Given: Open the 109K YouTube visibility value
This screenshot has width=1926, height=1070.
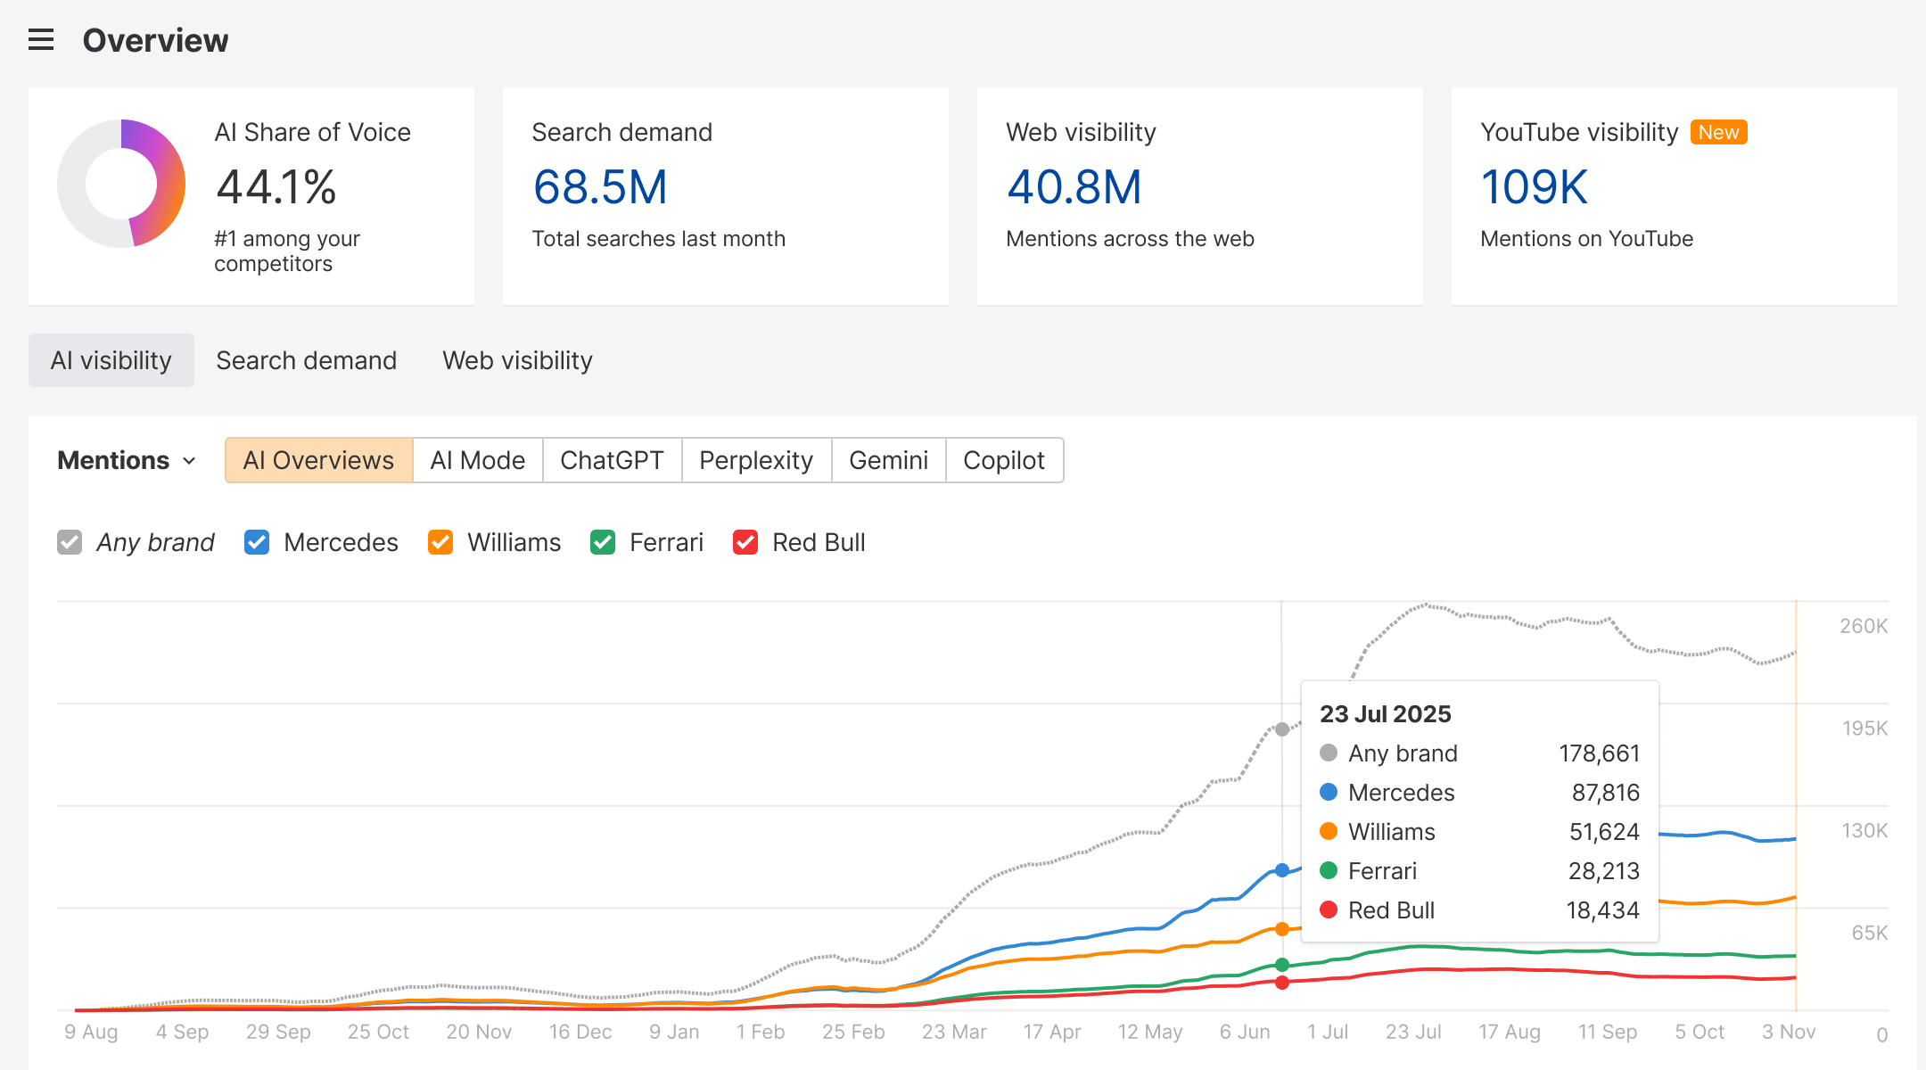Looking at the screenshot, I should (x=1534, y=187).
